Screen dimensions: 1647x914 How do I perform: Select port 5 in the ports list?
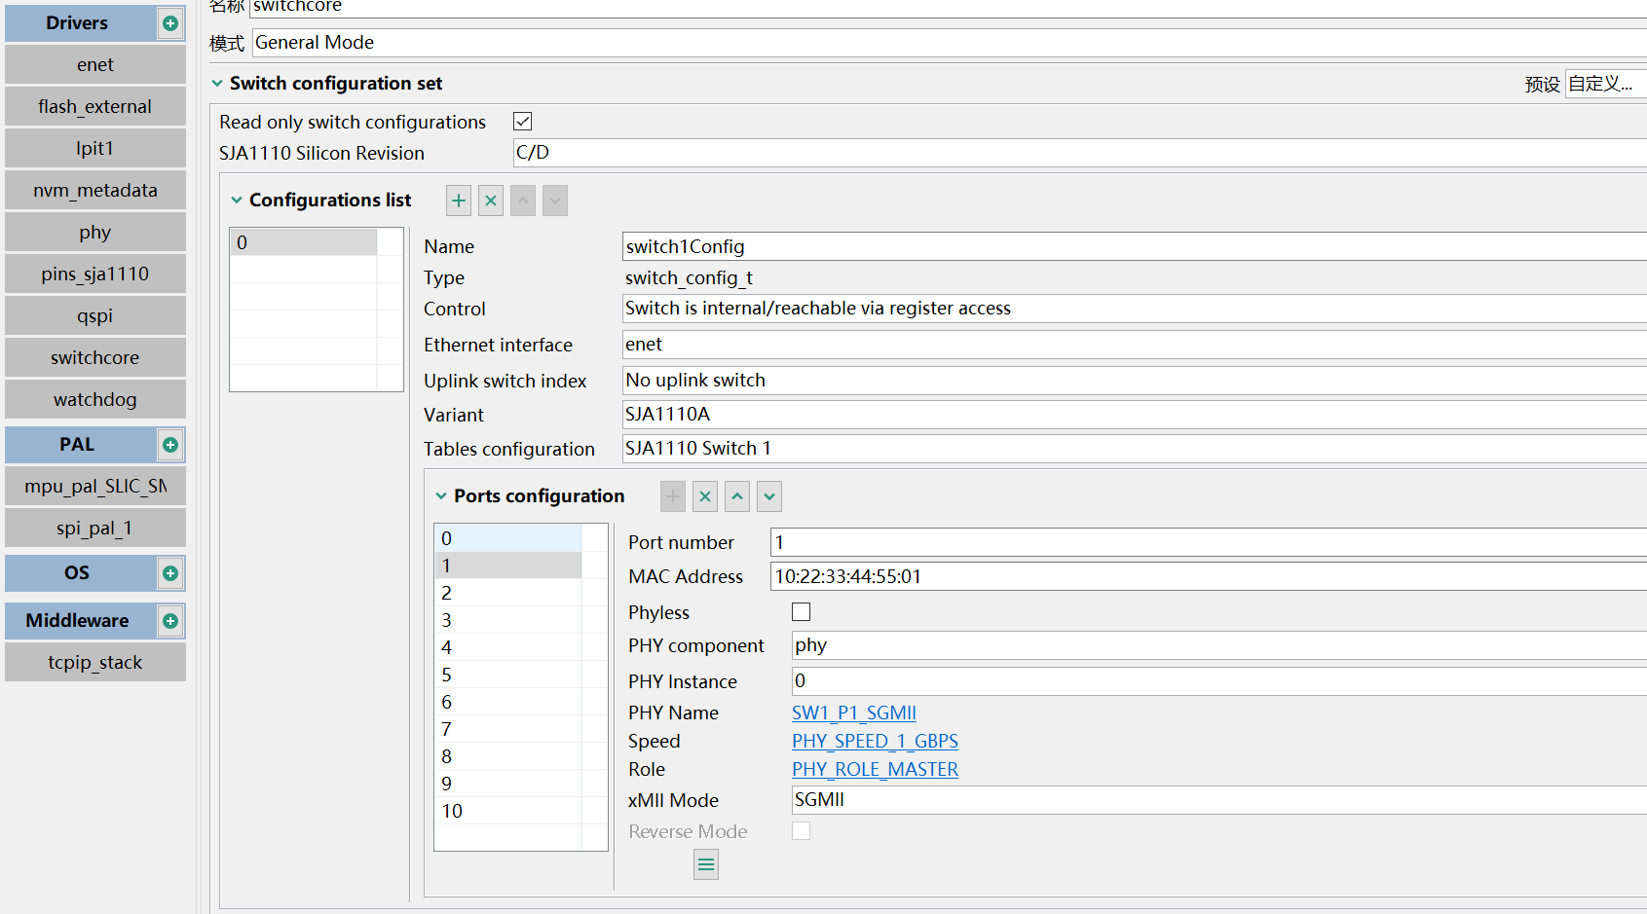point(507,674)
